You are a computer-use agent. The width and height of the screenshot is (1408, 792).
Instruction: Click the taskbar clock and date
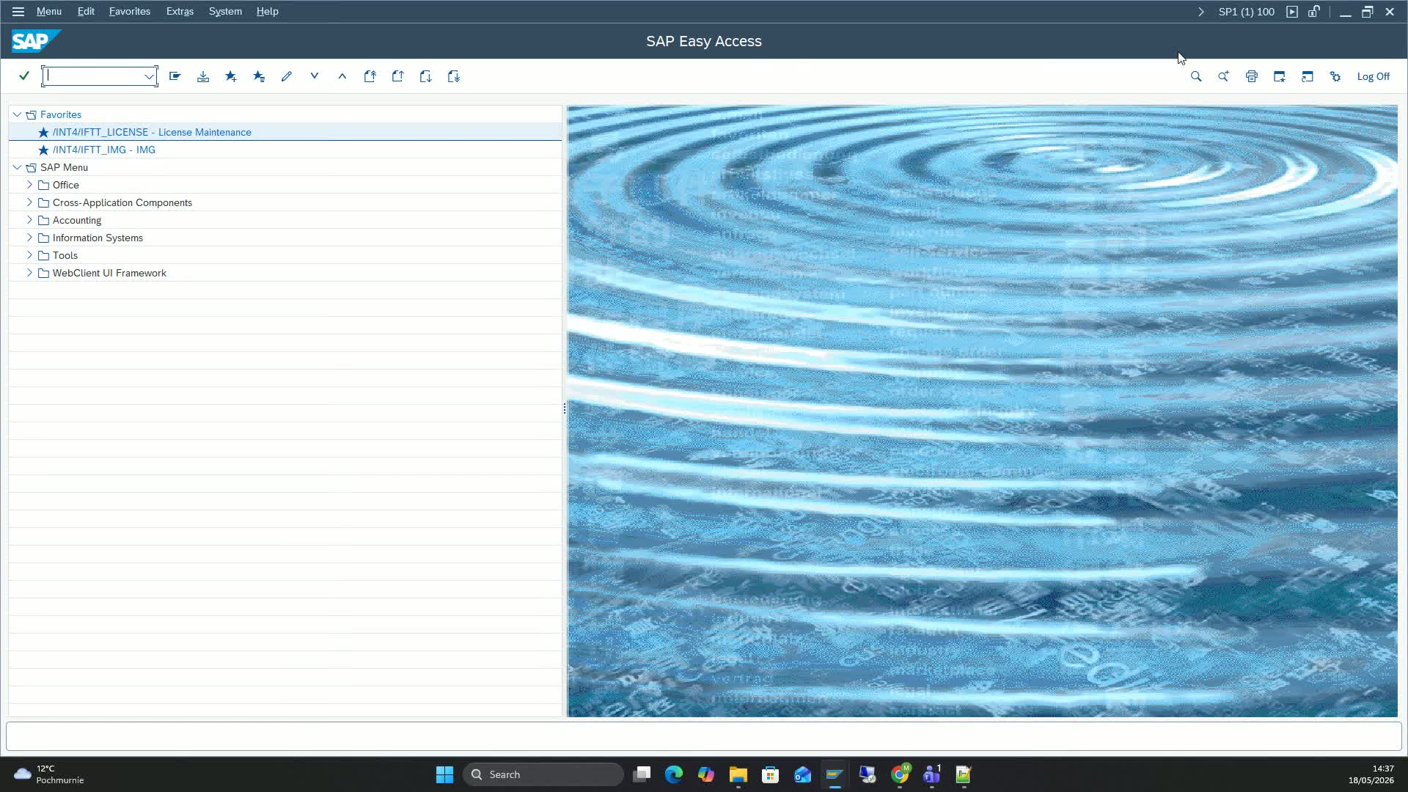tap(1371, 774)
